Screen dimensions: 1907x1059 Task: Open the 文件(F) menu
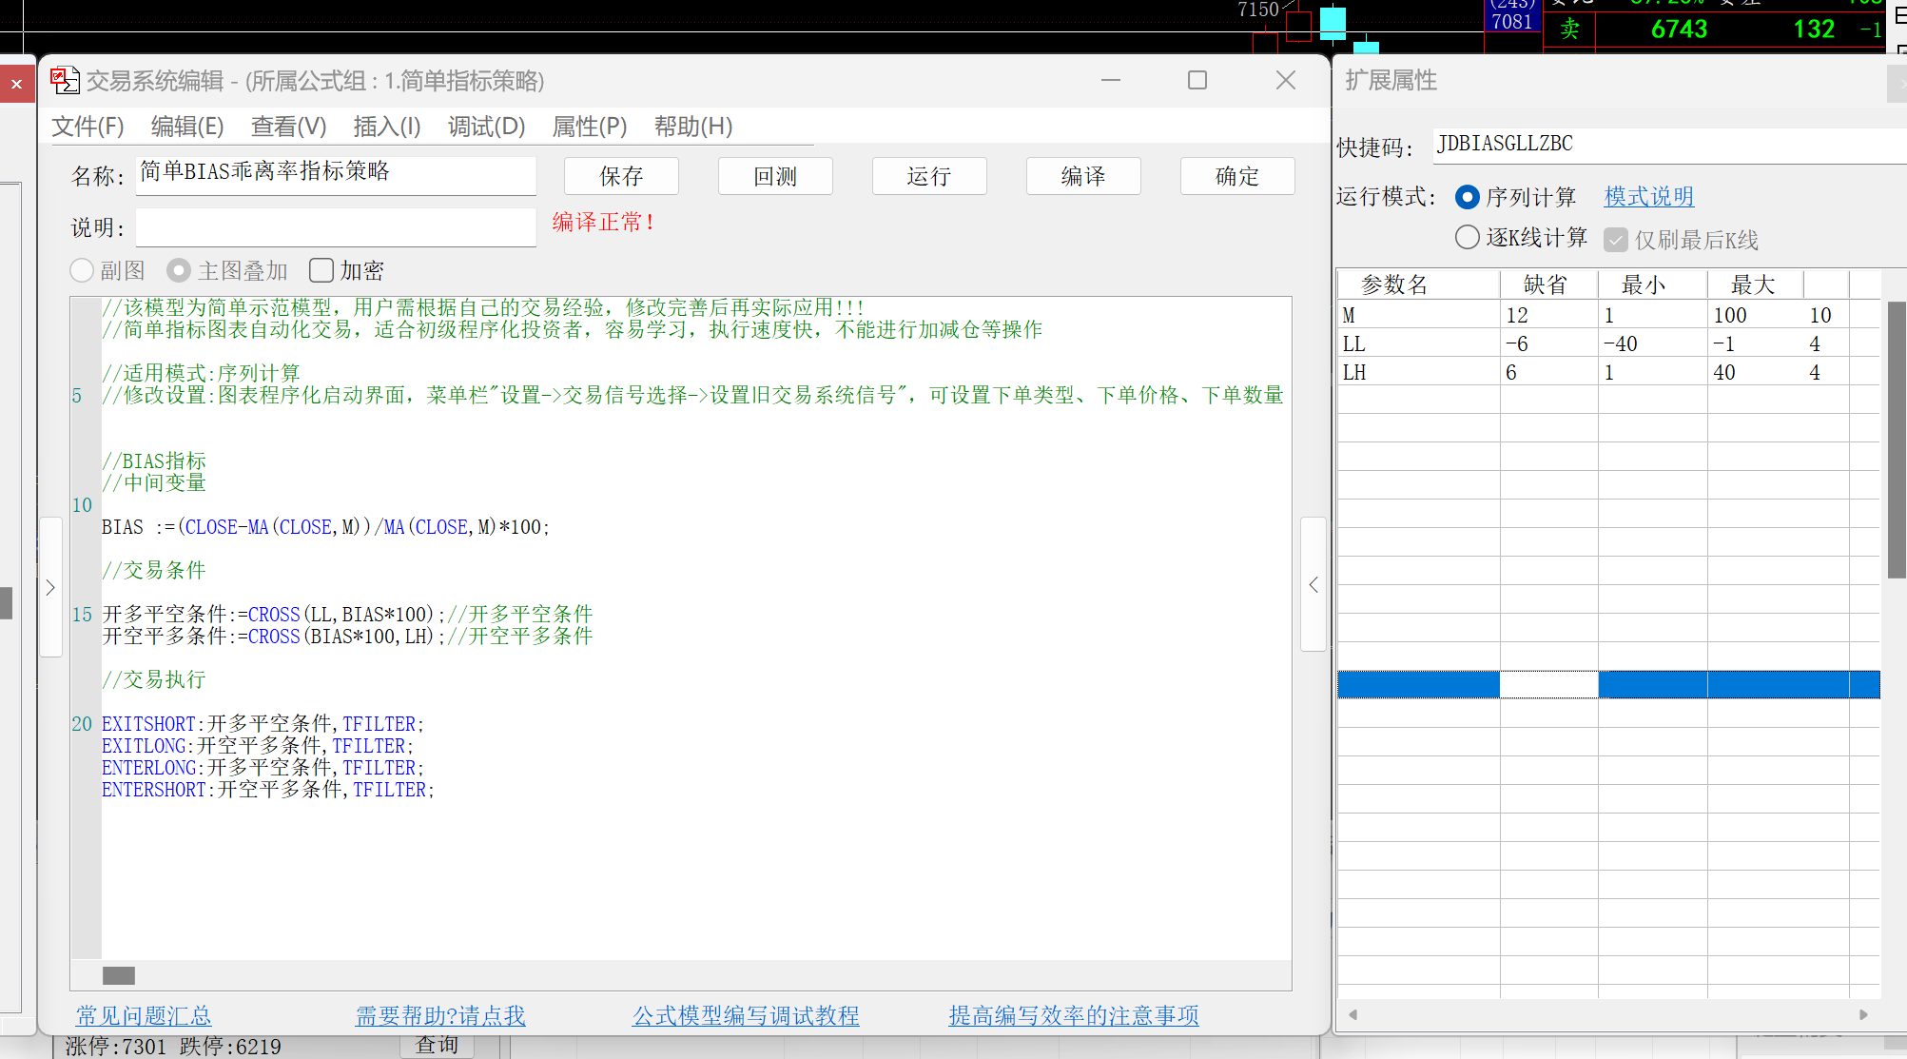click(88, 127)
